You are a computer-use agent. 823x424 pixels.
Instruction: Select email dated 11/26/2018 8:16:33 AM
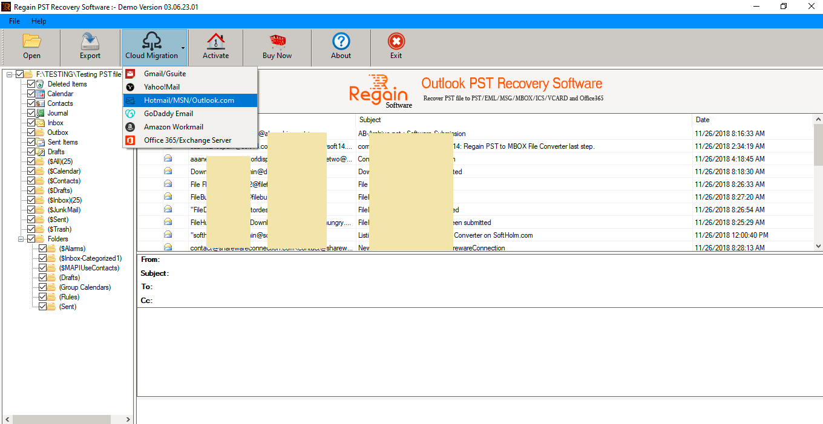coord(475,133)
